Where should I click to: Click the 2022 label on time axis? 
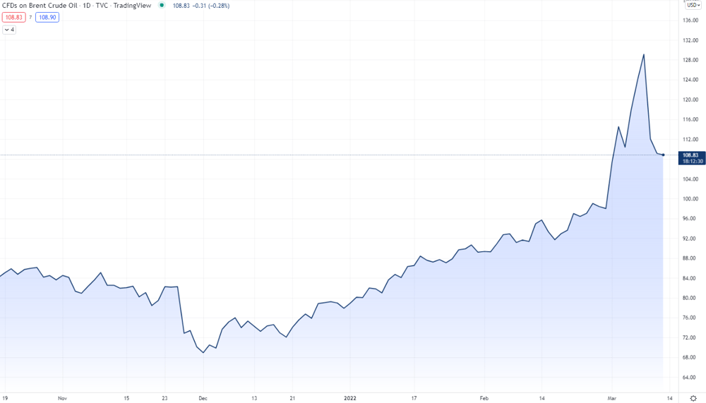[350, 398]
